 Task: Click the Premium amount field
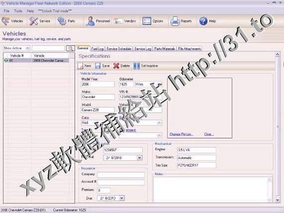tap(104, 191)
